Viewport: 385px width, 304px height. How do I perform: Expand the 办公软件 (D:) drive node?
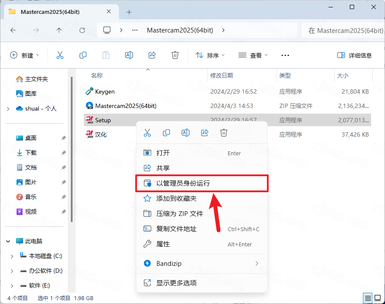[12, 271]
